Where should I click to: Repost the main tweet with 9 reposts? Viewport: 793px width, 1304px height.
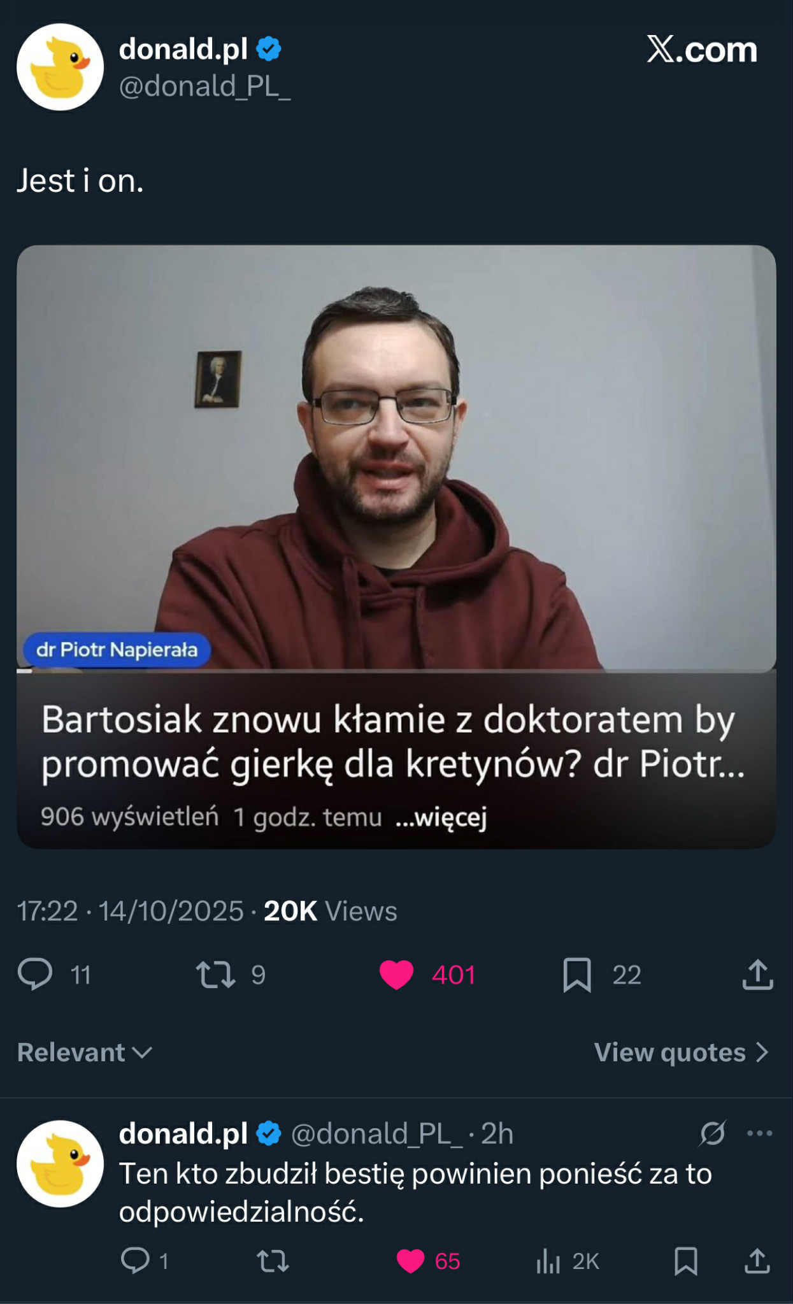point(216,975)
